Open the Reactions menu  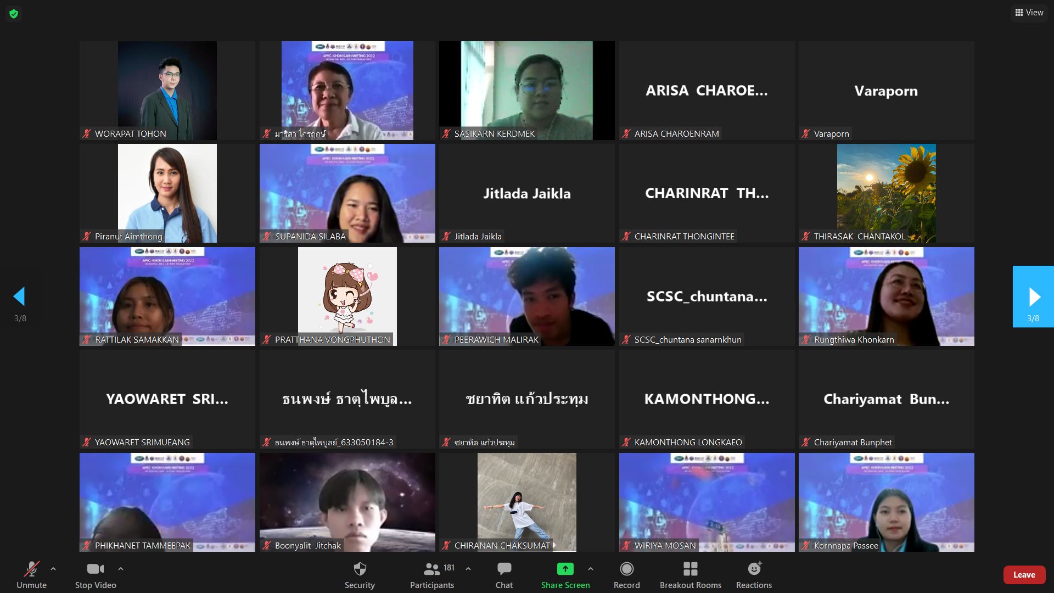pyautogui.click(x=754, y=575)
